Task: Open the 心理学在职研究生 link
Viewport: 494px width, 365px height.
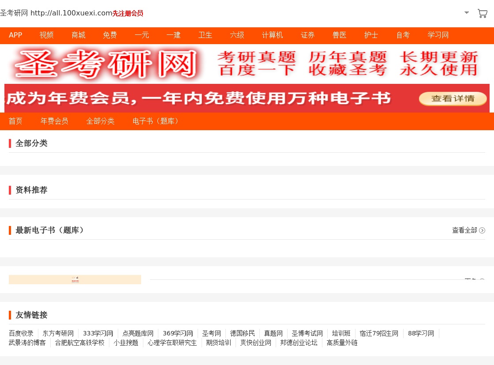Action: pyautogui.click(x=172, y=342)
